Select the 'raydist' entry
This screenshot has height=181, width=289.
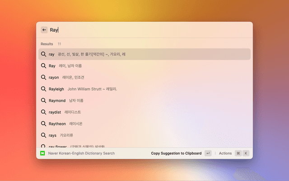[x=144, y=112]
